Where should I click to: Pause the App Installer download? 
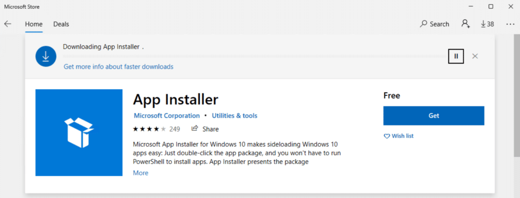[456, 56]
